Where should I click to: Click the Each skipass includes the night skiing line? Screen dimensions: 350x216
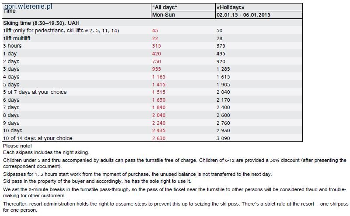[46, 153]
